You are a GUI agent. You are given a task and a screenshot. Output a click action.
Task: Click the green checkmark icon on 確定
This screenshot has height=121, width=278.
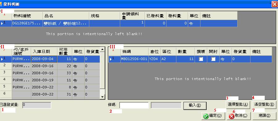click(206, 116)
